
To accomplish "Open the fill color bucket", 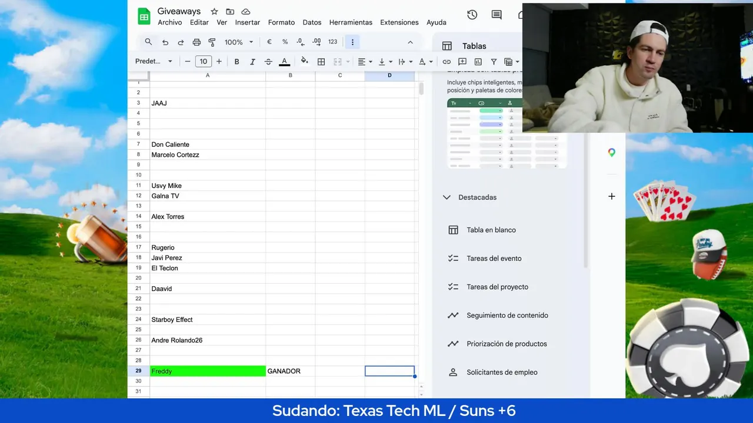I will tap(304, 61).
